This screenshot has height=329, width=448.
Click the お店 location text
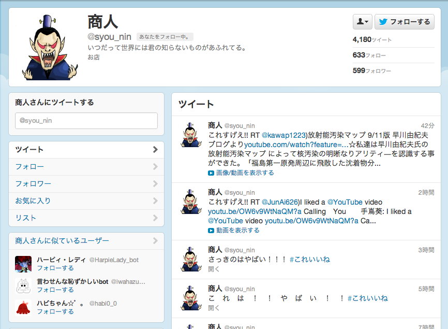(94, 57)
